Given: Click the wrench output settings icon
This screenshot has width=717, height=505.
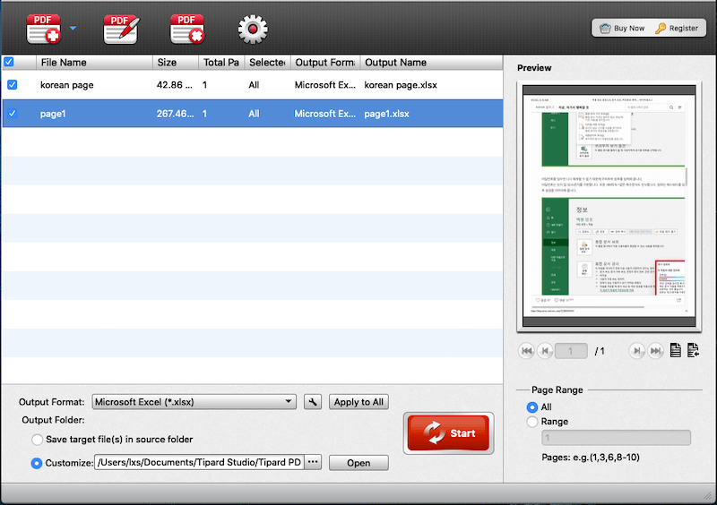Looking at the screenshot, I should [x=313, y=402].
